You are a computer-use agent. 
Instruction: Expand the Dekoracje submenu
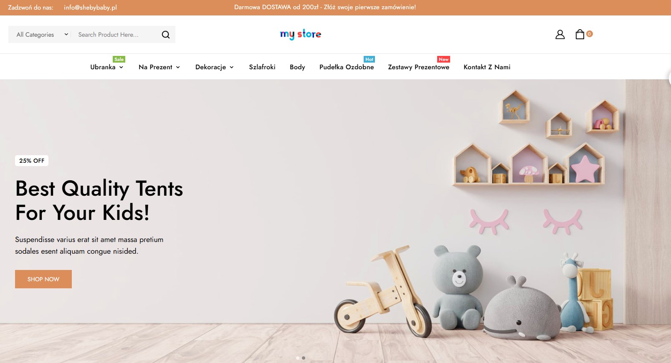214,67
